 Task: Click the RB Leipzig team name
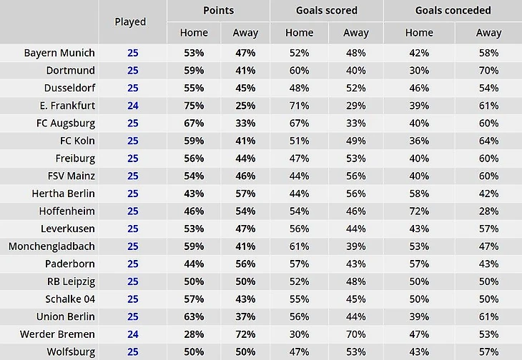[69, 281]
